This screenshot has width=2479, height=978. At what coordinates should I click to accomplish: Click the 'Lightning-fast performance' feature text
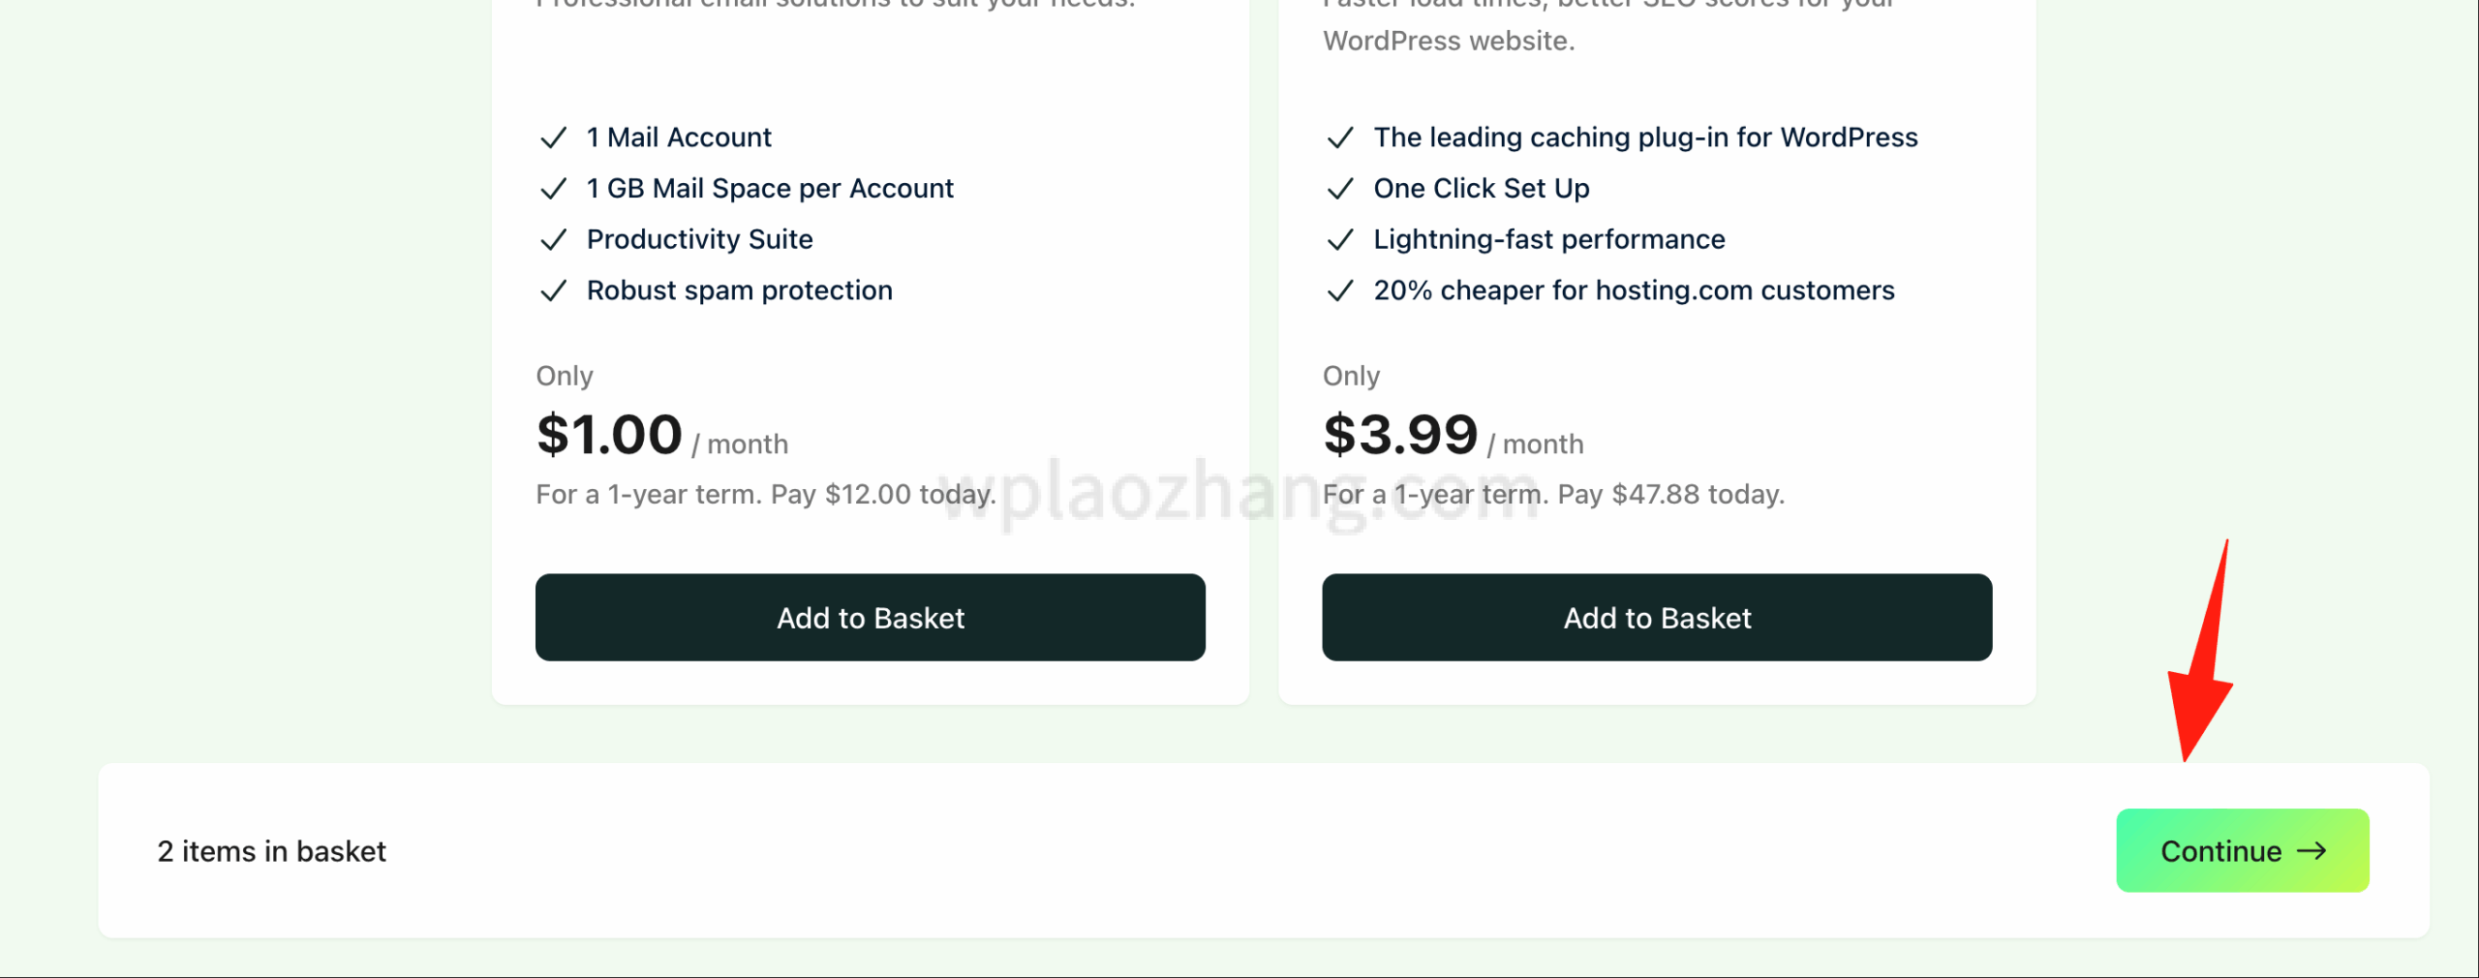(x=1549, y=239)
